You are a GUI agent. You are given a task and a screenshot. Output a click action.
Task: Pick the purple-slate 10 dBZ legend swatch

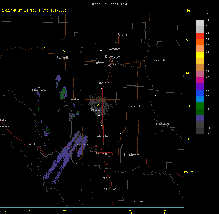click(200, 118)
